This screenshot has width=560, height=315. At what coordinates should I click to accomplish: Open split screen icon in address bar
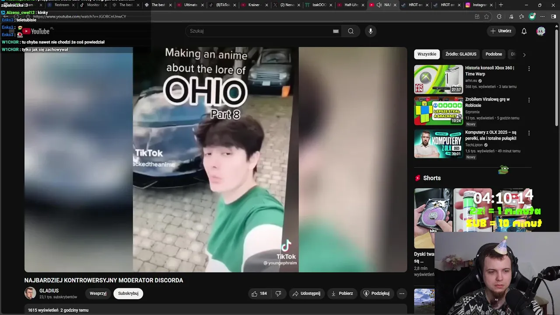point(477,17)
